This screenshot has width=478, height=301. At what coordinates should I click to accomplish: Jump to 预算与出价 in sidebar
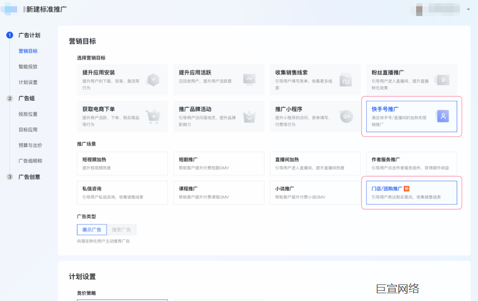[x=31, y=145]
